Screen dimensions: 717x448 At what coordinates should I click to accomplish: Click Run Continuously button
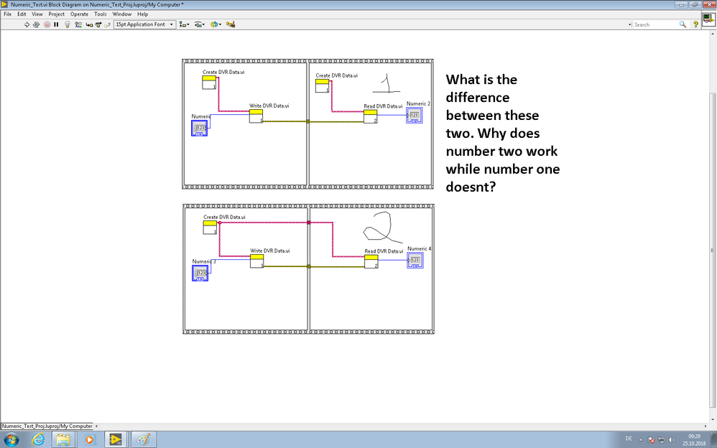tap(37, 24)
